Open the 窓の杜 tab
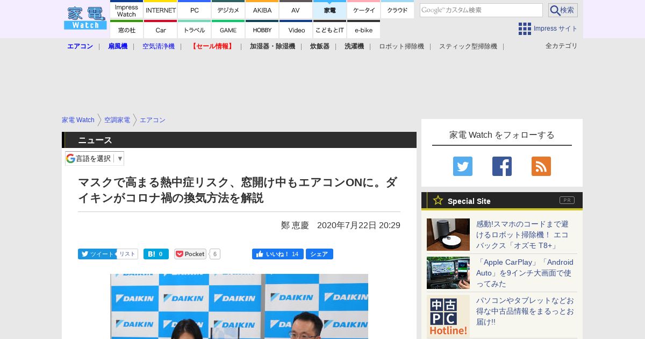645x339 pixels. pyautogui.click(x=127, y=30)
